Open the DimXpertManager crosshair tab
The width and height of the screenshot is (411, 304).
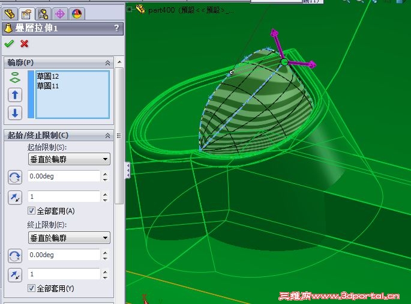pos(60,14)
